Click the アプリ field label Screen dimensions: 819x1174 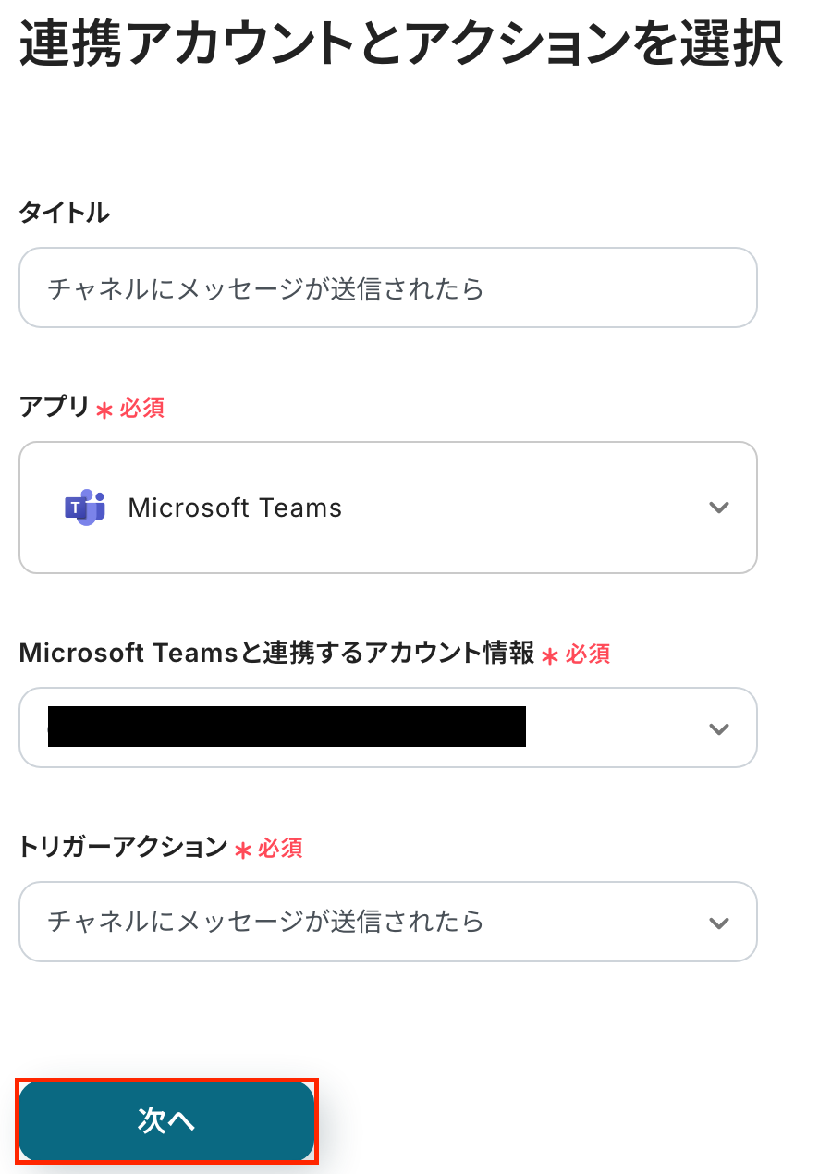click(x=54, y=408)
